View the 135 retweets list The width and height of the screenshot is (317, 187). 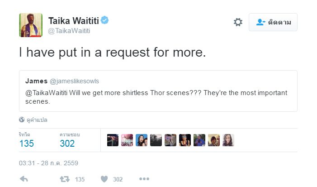coord(26,144)
